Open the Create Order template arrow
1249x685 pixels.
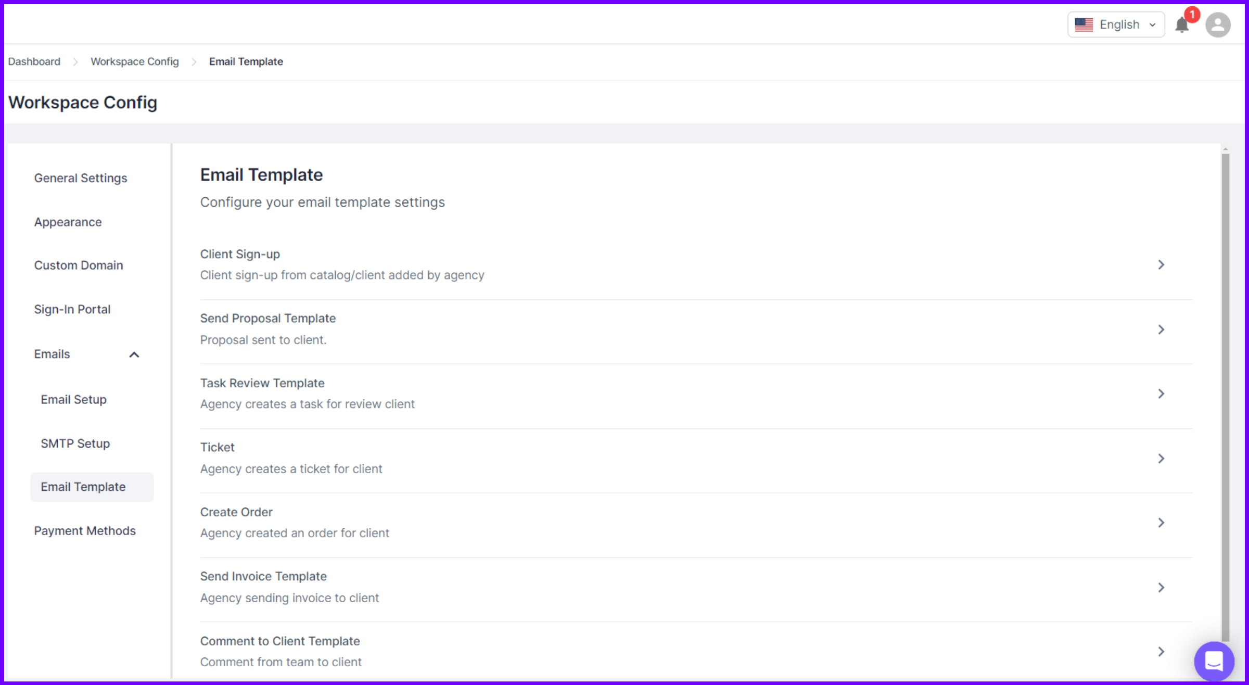pos(1162,523)
